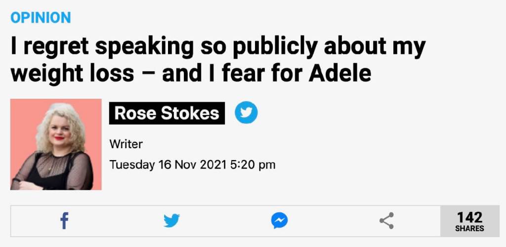Click the author portrait photo
Screen dimensions: 506x247
click(55, 144)
